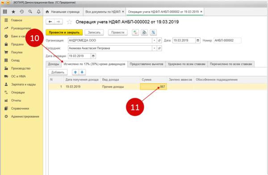This screenshot has height=175, width=268.
Task: Add document to favorites star
Action: pyautogui.click(x=69, y=22)
